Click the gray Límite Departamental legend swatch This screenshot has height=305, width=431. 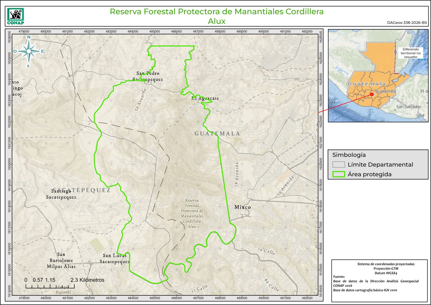338,165
